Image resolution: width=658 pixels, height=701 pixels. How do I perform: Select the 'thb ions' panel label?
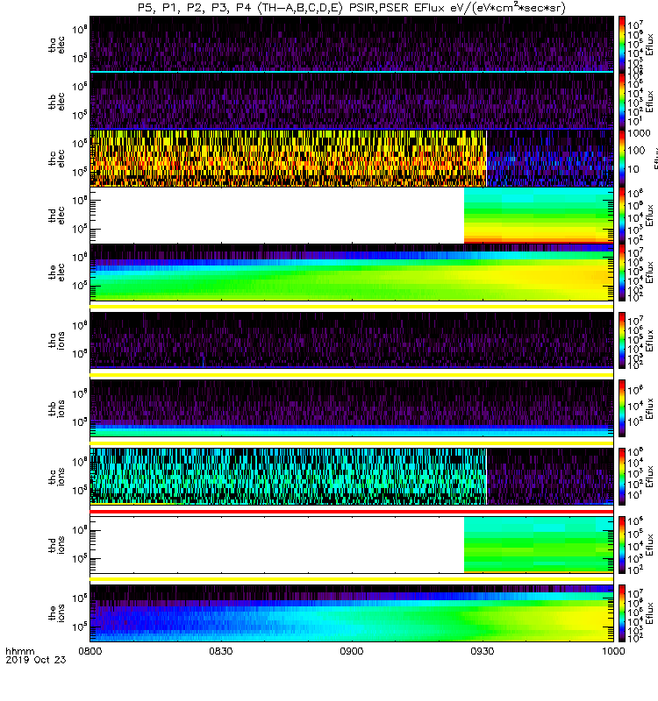(57, 408)
